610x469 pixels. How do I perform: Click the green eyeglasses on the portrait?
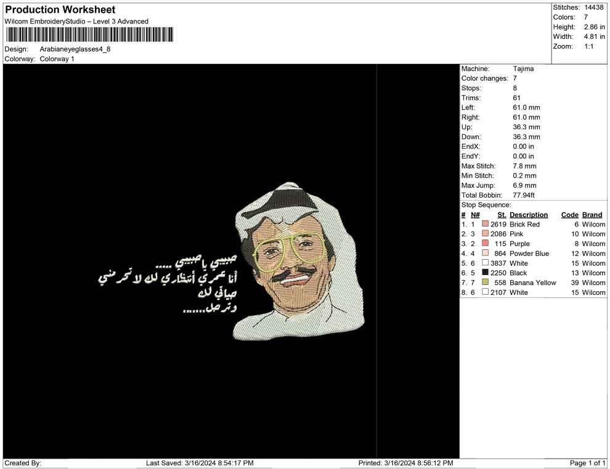click(x=290, y=252)
